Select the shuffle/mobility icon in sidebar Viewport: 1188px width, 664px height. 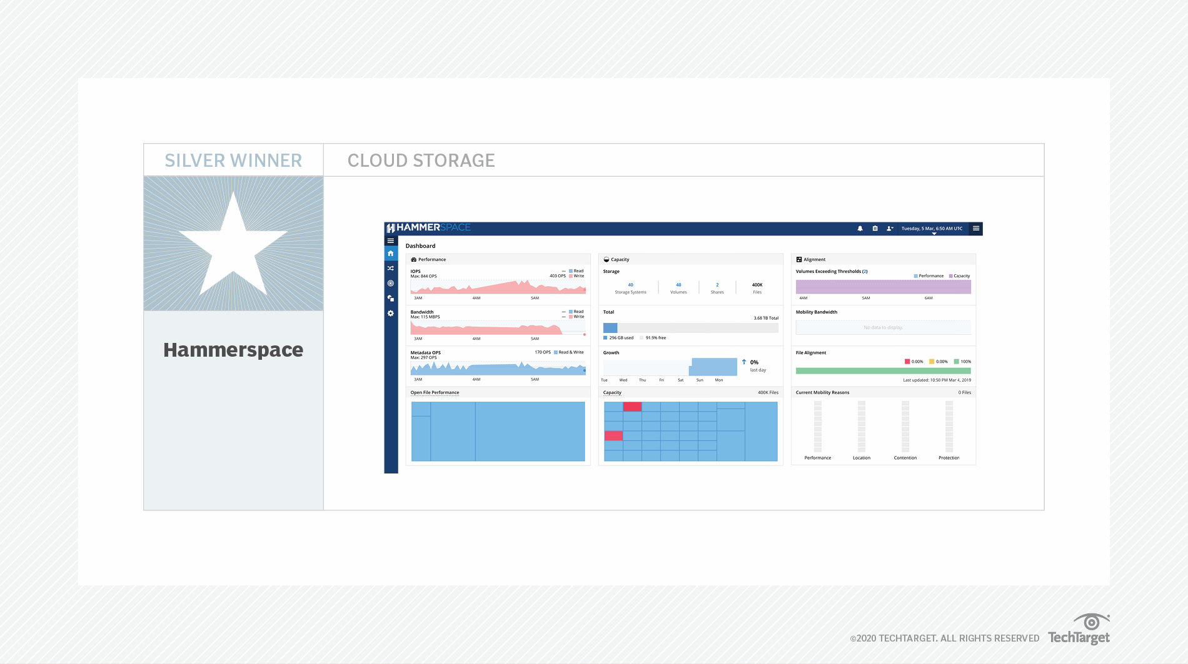click(x=391, y=269)
